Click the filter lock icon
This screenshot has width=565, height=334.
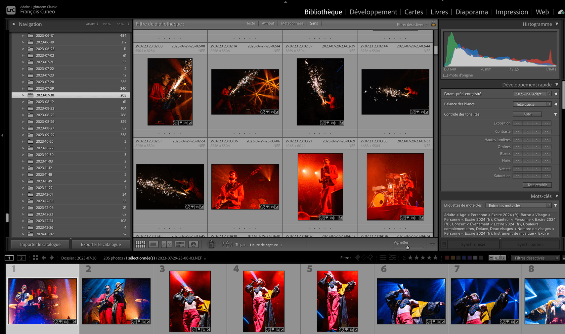point(433,24)
